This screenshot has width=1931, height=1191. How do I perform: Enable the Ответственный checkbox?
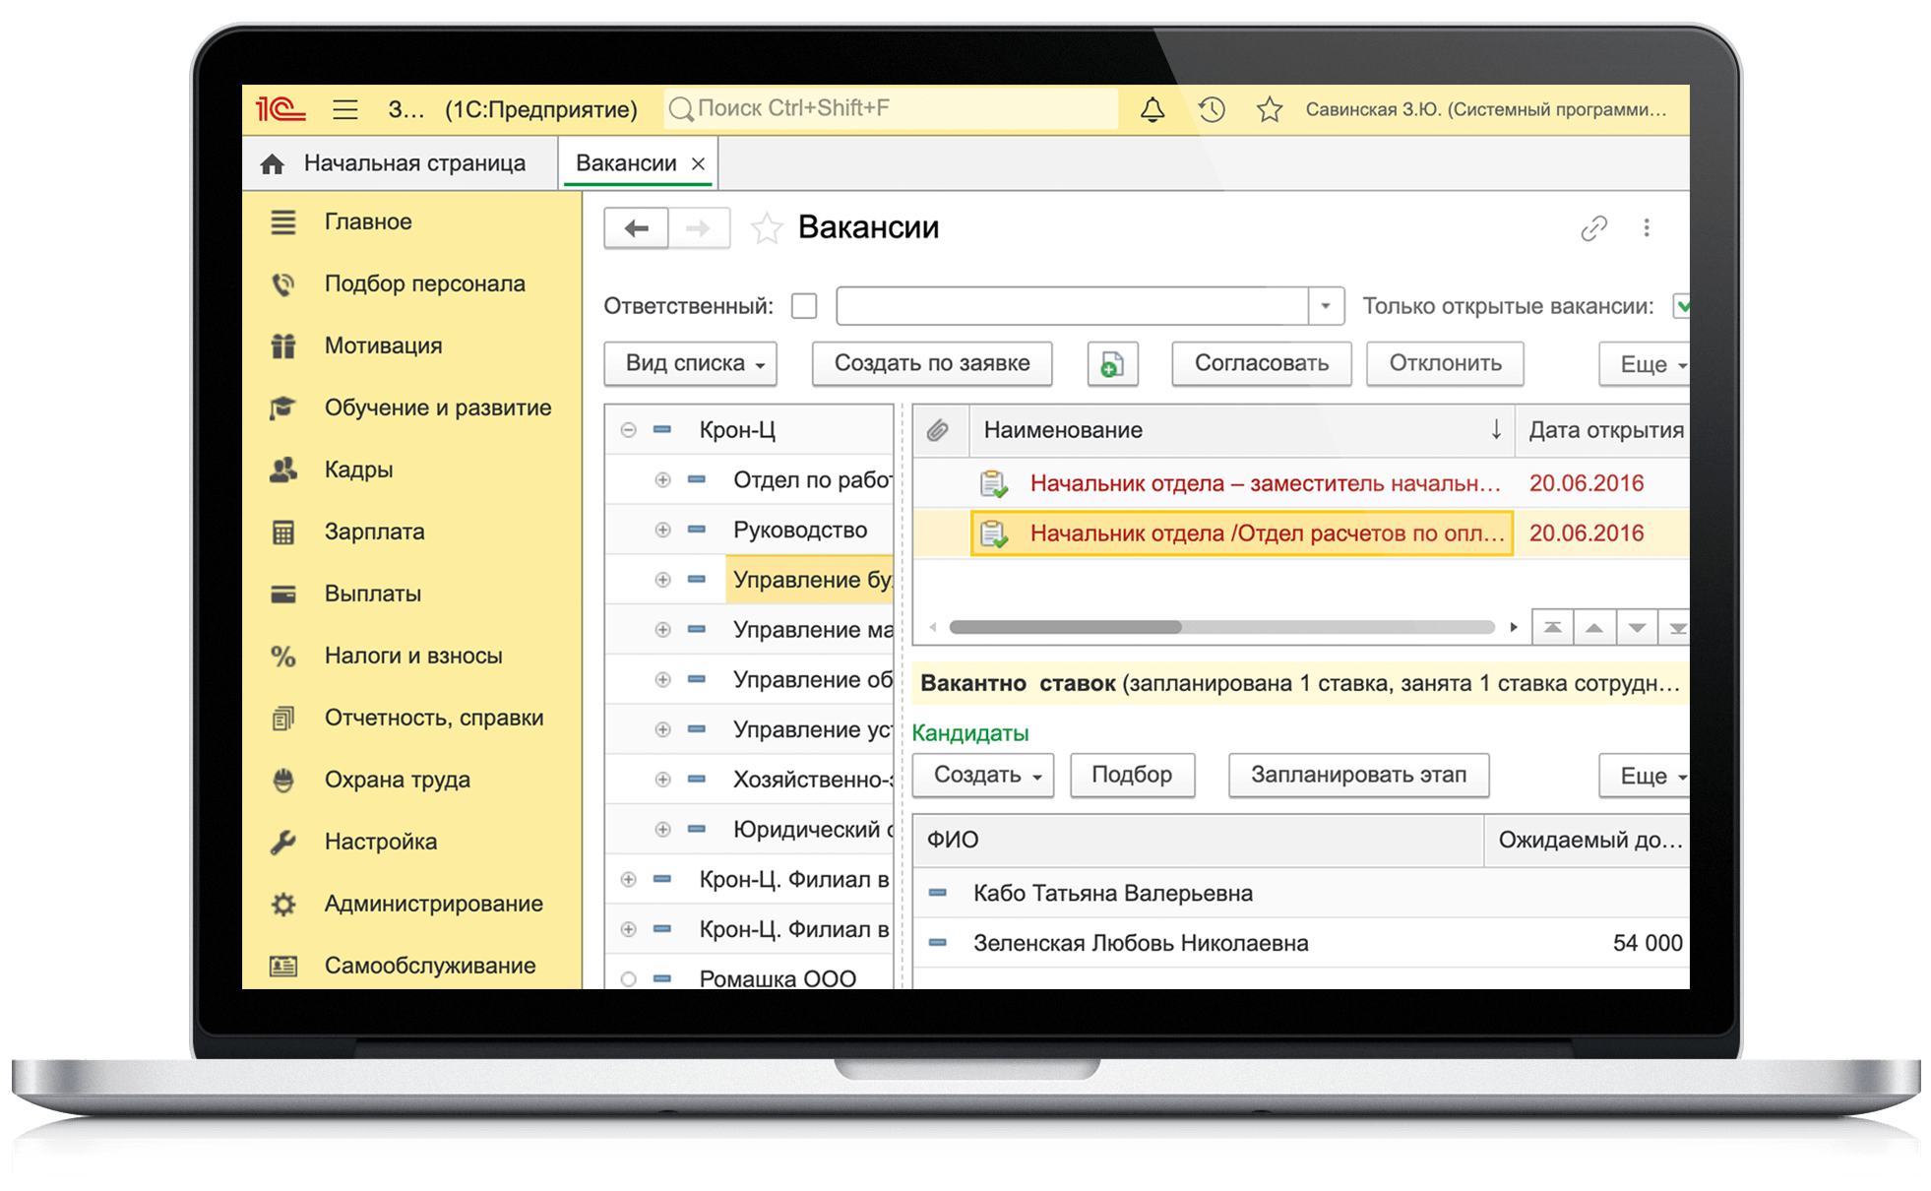tap(804, 306)
